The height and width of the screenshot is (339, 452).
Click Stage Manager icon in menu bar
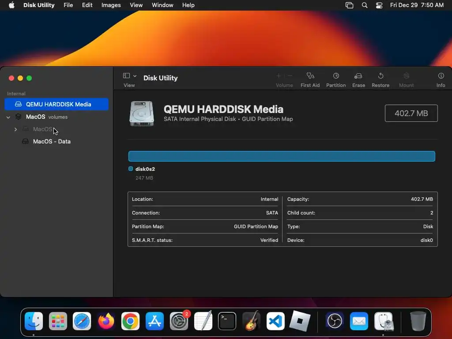[x=350, y=5]
